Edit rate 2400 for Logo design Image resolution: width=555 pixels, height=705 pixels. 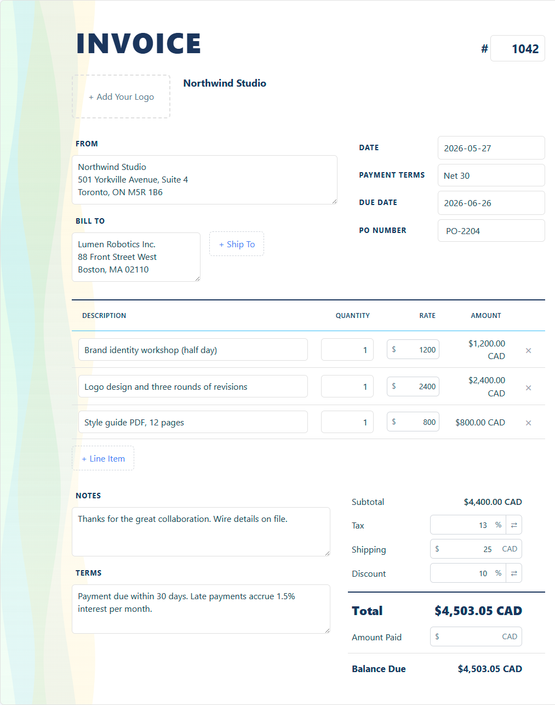point(413,386)
